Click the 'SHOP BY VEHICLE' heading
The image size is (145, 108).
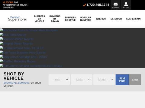coord(14,76)
